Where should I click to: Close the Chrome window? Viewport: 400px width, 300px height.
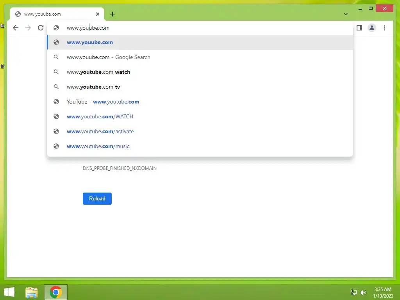pos(385,9)
